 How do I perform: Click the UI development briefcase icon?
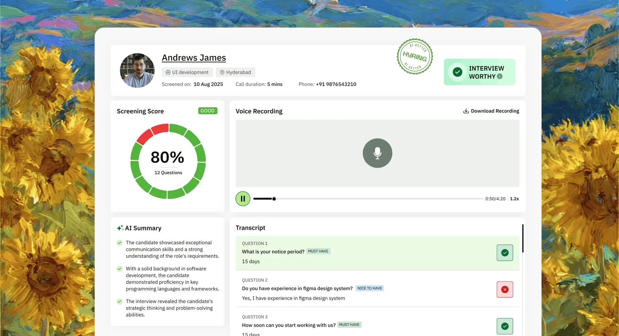click(x=168, y=72)
